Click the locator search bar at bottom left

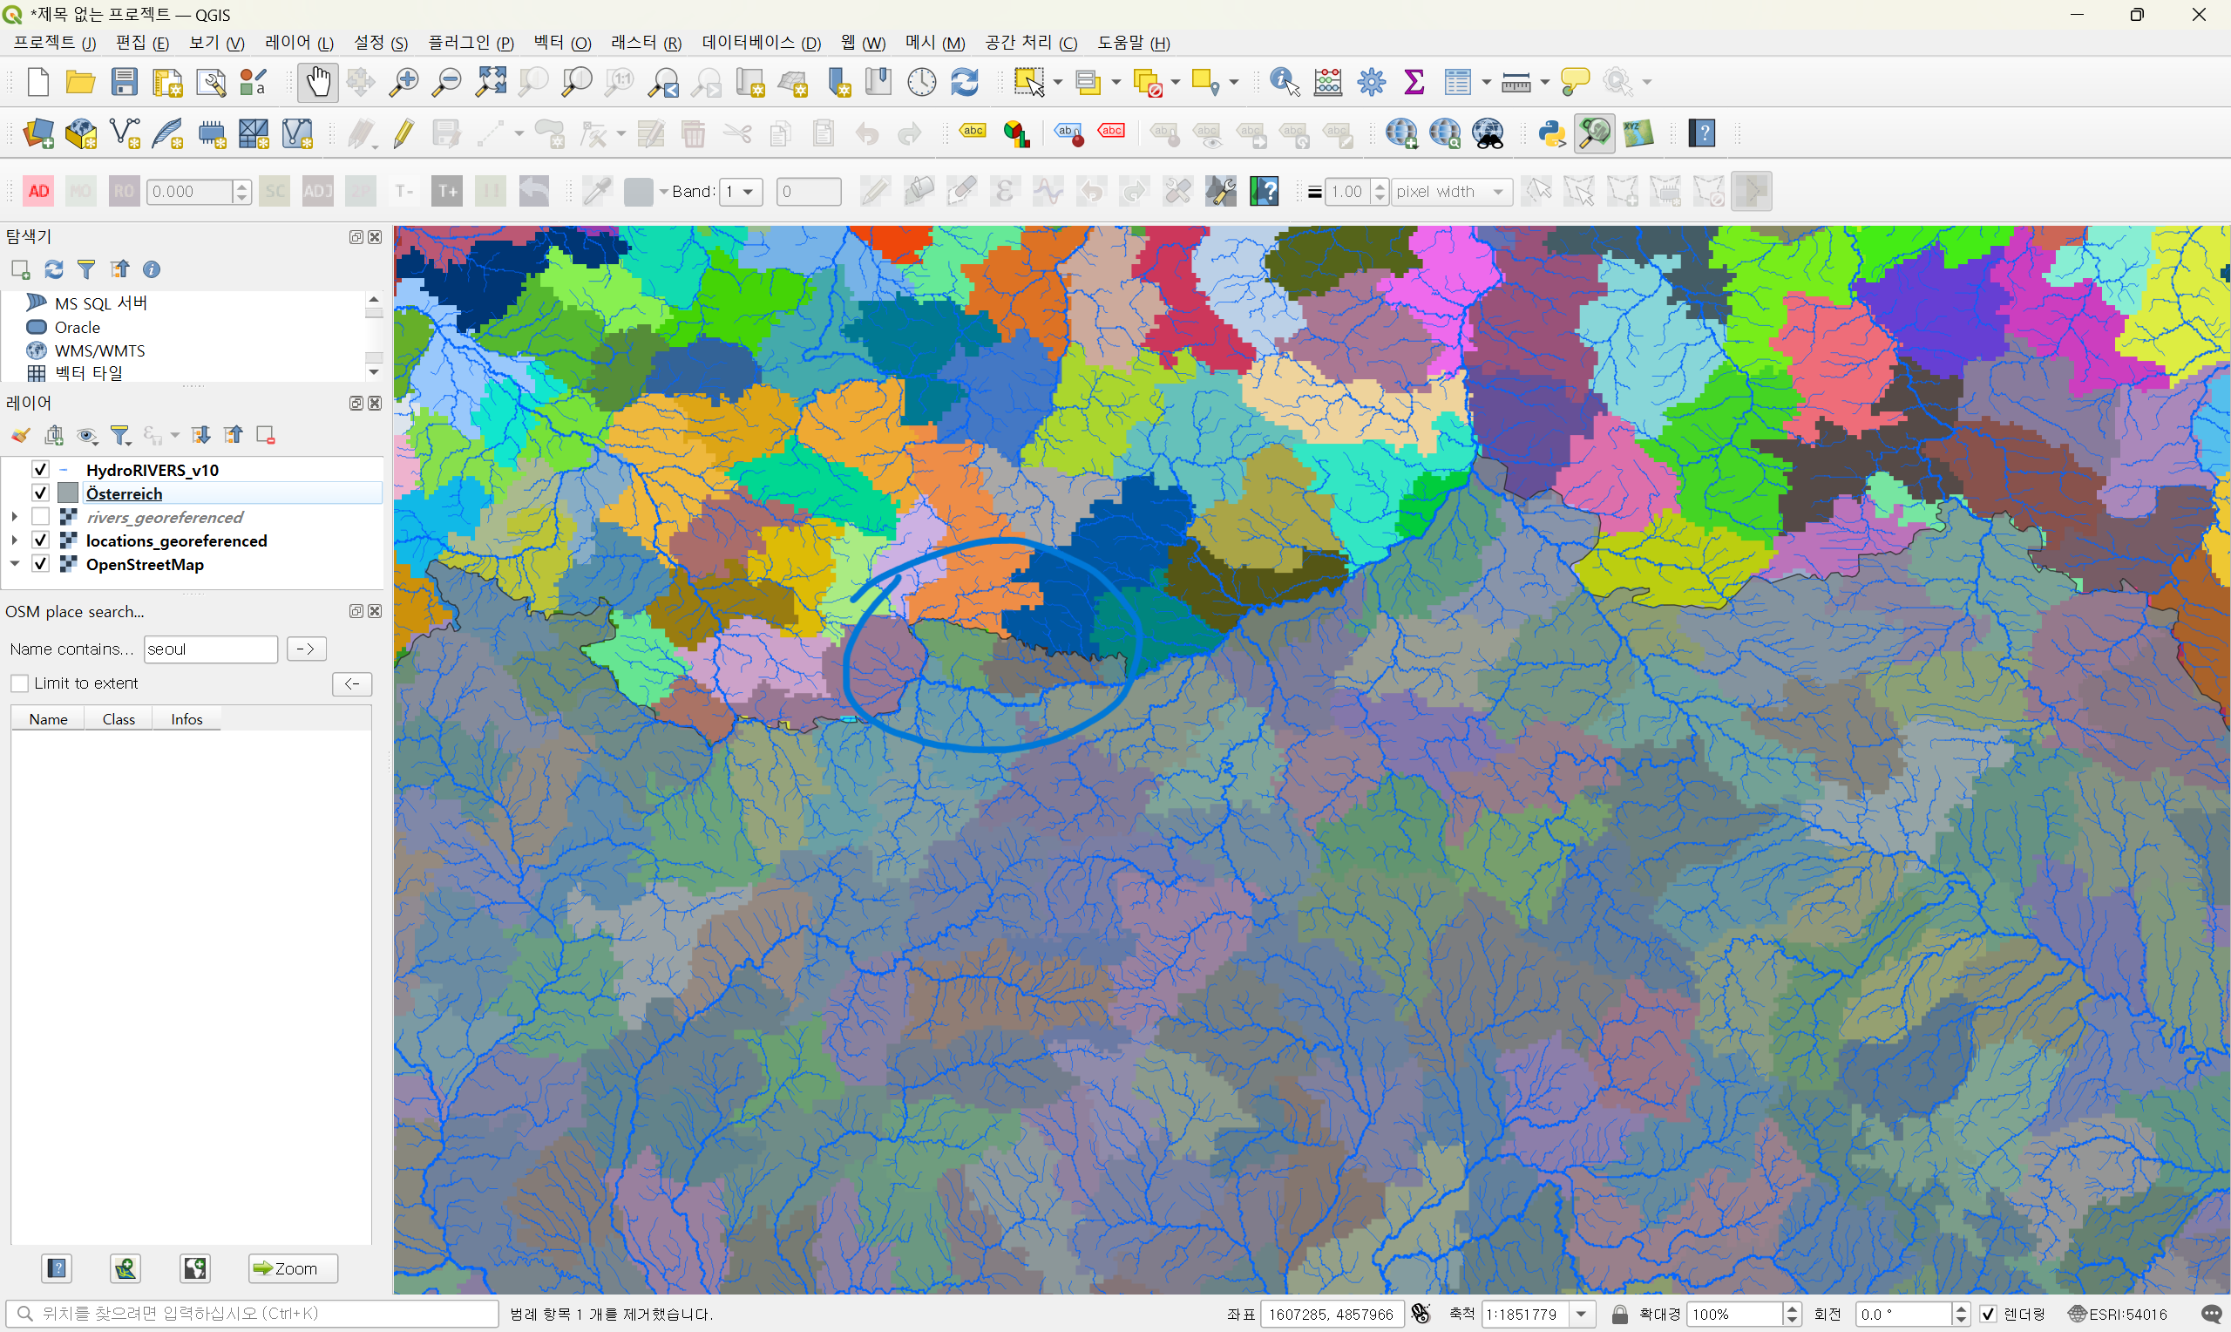click(x=252, y=1314)
